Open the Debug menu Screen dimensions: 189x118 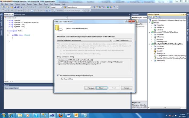pyautogui.click(x=29, y=4)
